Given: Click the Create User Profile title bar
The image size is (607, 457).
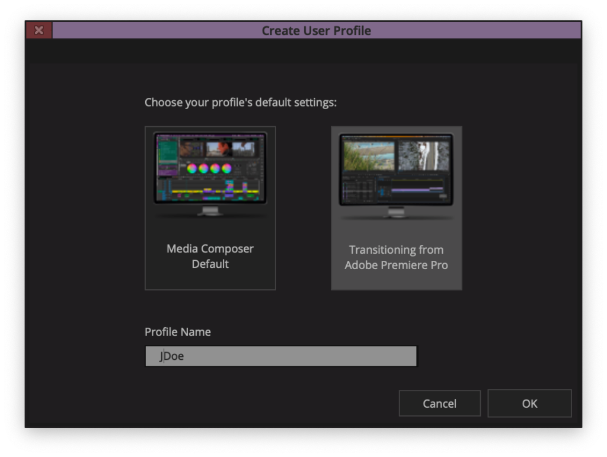Looking at the screenshot, I should (x=316, y=30).
